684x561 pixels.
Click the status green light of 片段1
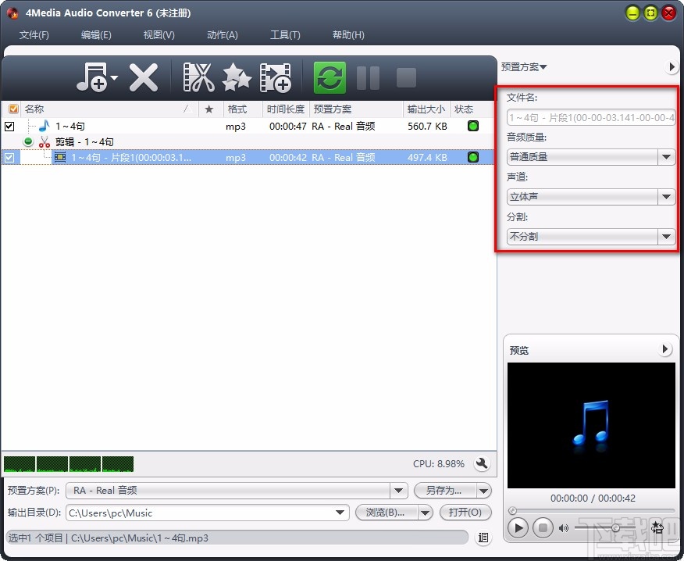(x=473, y=157)
